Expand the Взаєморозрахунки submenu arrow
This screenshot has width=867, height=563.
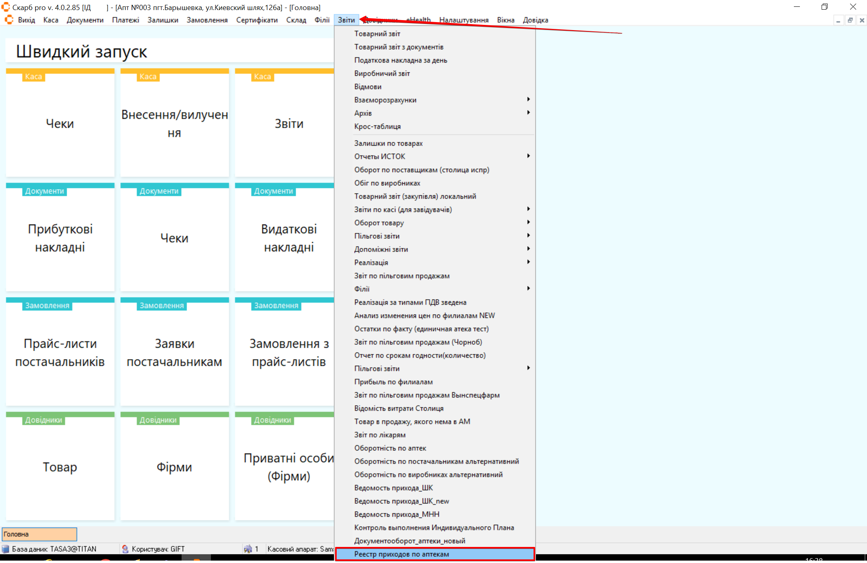[528, 99]
